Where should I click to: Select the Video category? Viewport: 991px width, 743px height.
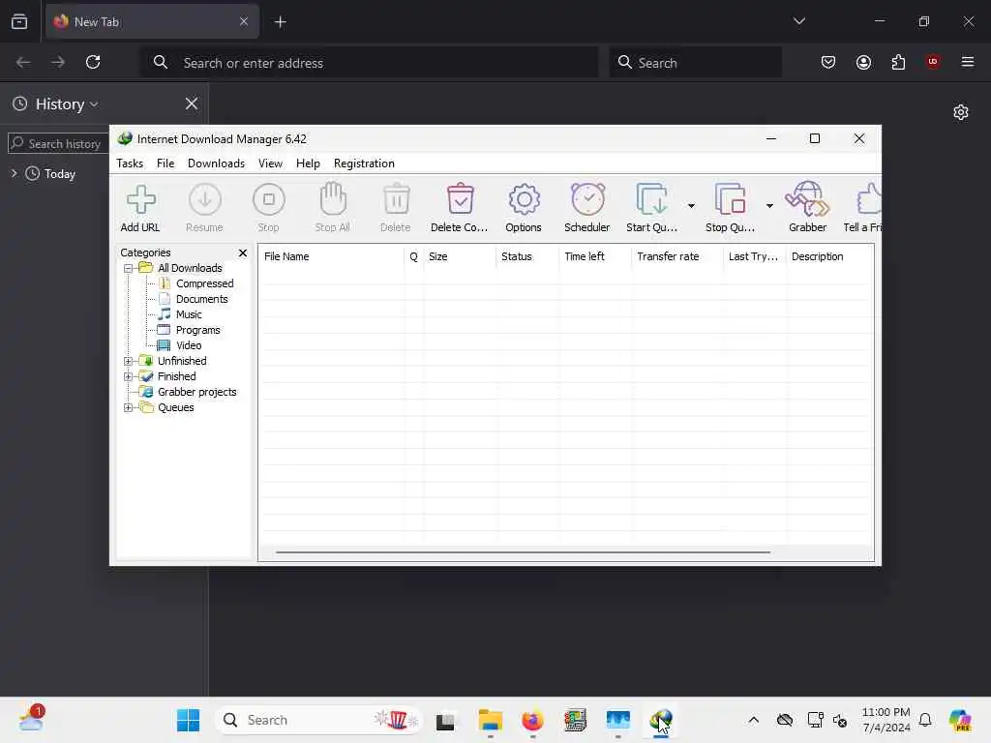coord(189,345)
